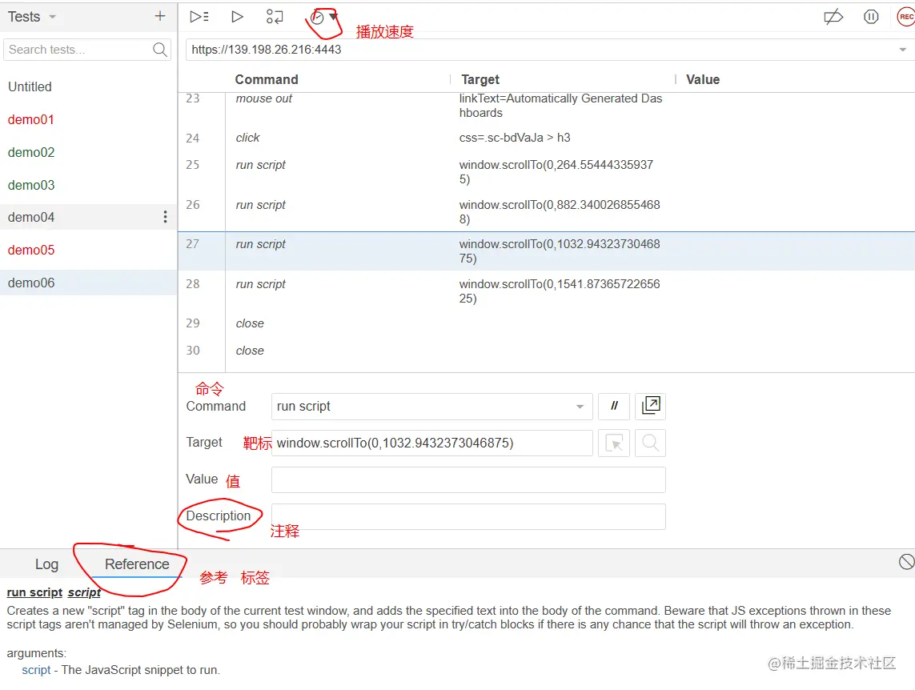Select target in page icon
This screenshot has width=915, height=690.
click(614, 443)
